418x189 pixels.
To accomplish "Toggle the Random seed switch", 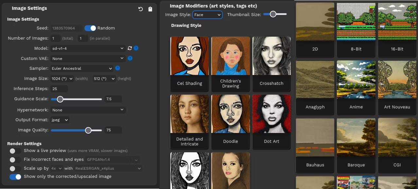I will (x=90, y=28).
